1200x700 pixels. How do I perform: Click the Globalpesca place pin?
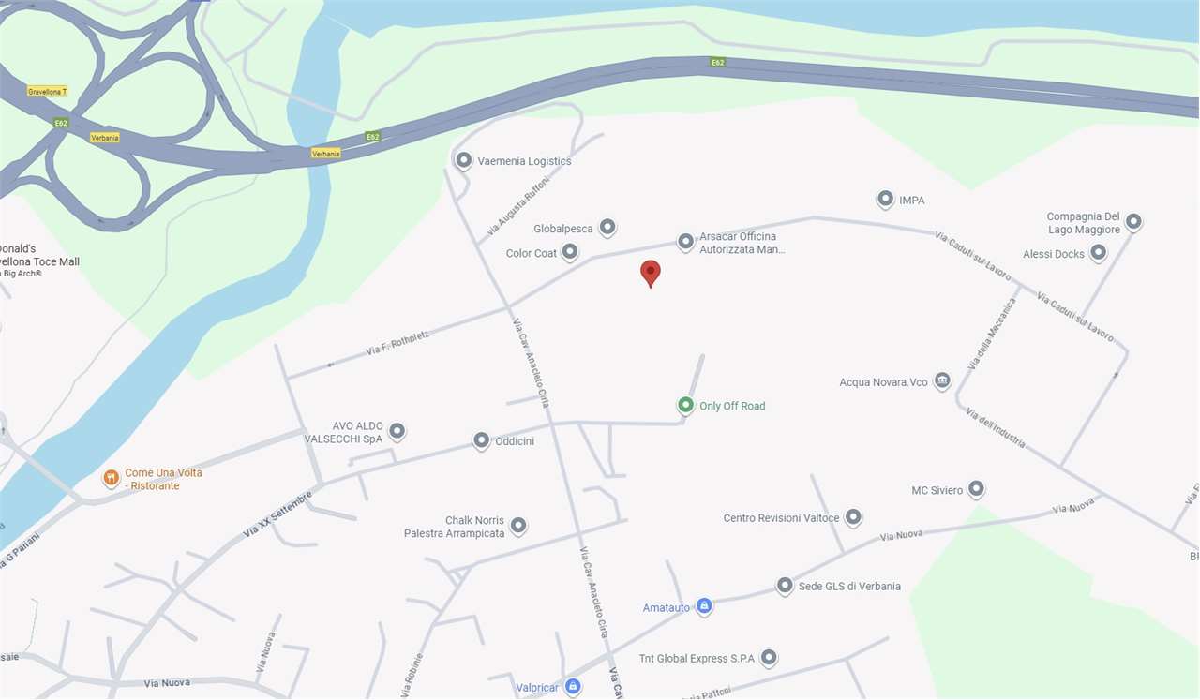click(x=607, y=228)
